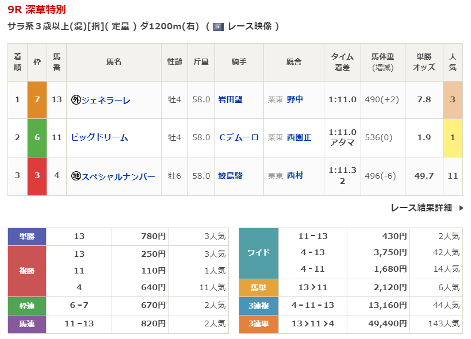The width and height of the screenshot is (471, 339).
Task: Open horse スペシャルナンバー profile link
Action: 118,176
